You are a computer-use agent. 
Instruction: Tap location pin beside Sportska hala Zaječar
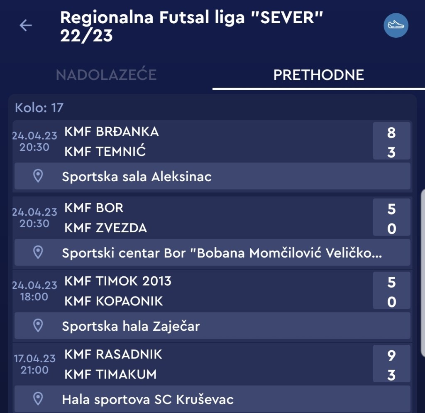(x=38, y=325)
